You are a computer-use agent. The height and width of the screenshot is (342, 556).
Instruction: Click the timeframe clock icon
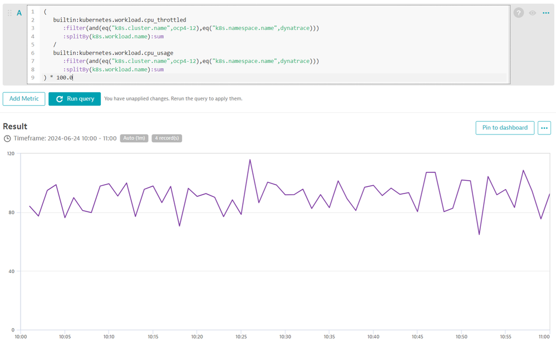pyautogui.click(x=7, y=138)
